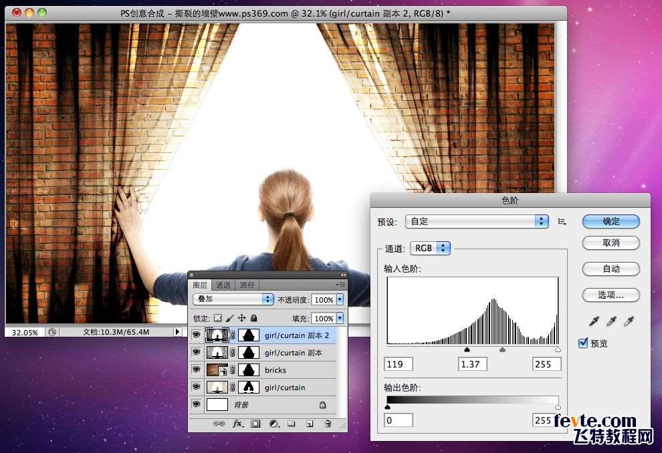Image resolution: width=662 pixels, height=453 pixels.
Task: Click the lock transparent pixels icon
Action: pos(217,318)
